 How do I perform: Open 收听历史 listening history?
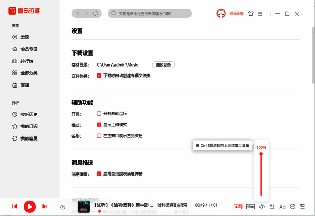tap(25, 114)
